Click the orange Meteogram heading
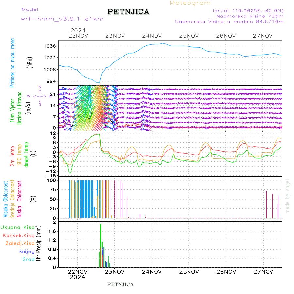 click(190, 3)
